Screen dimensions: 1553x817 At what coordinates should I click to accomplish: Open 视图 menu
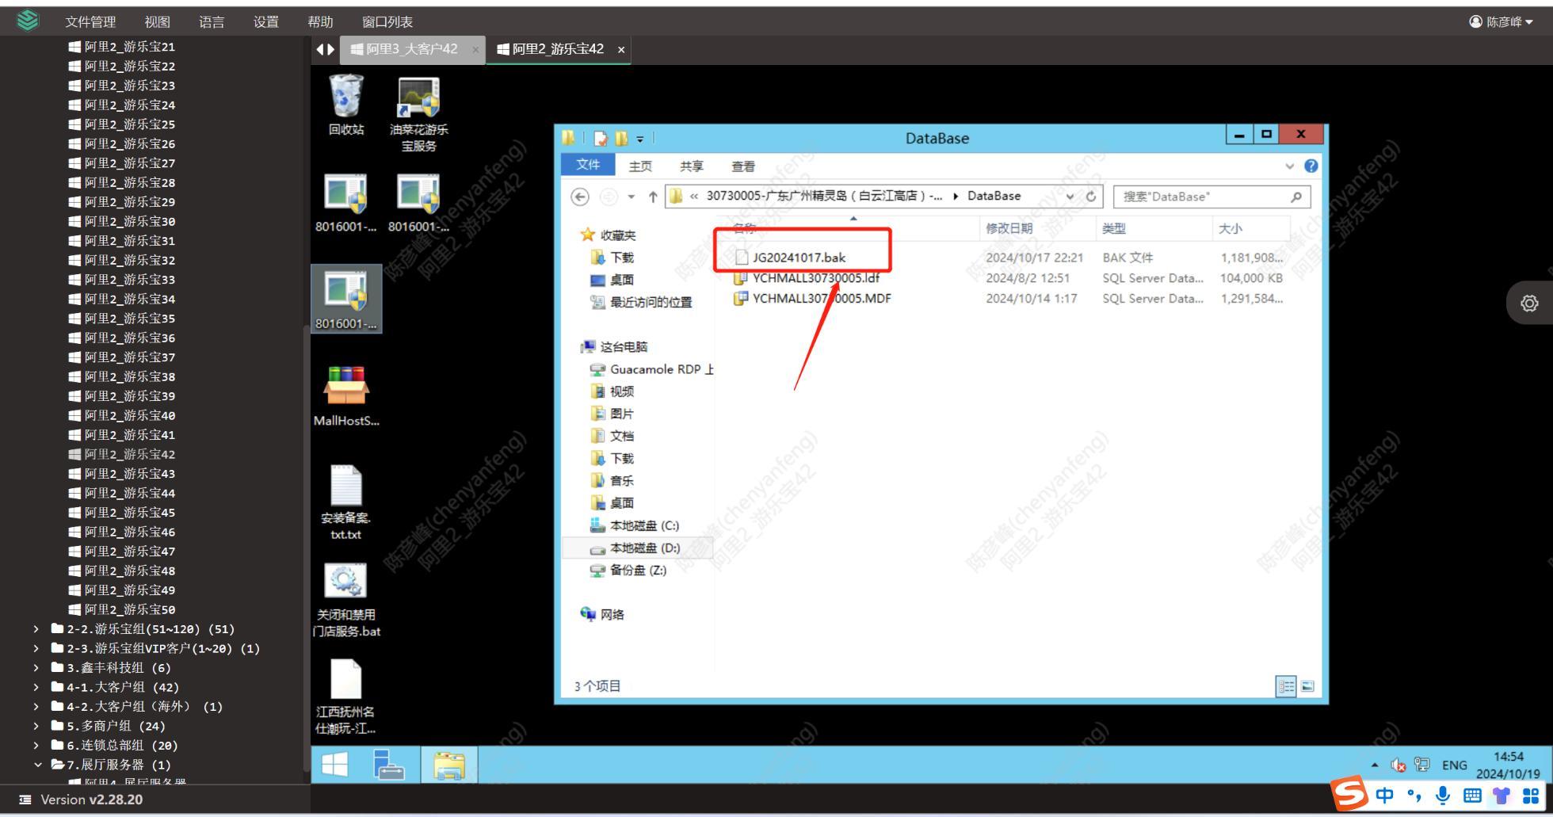[158, 22]
